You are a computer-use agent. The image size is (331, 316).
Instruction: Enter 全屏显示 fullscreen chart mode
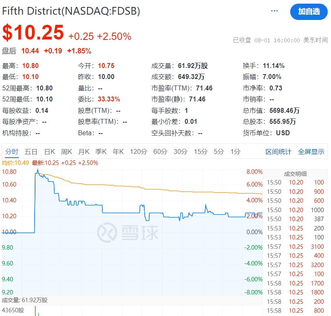312,151
